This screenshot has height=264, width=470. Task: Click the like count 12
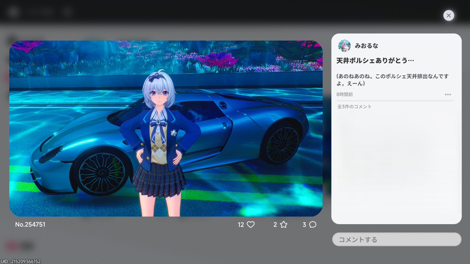tap(241, 224)
